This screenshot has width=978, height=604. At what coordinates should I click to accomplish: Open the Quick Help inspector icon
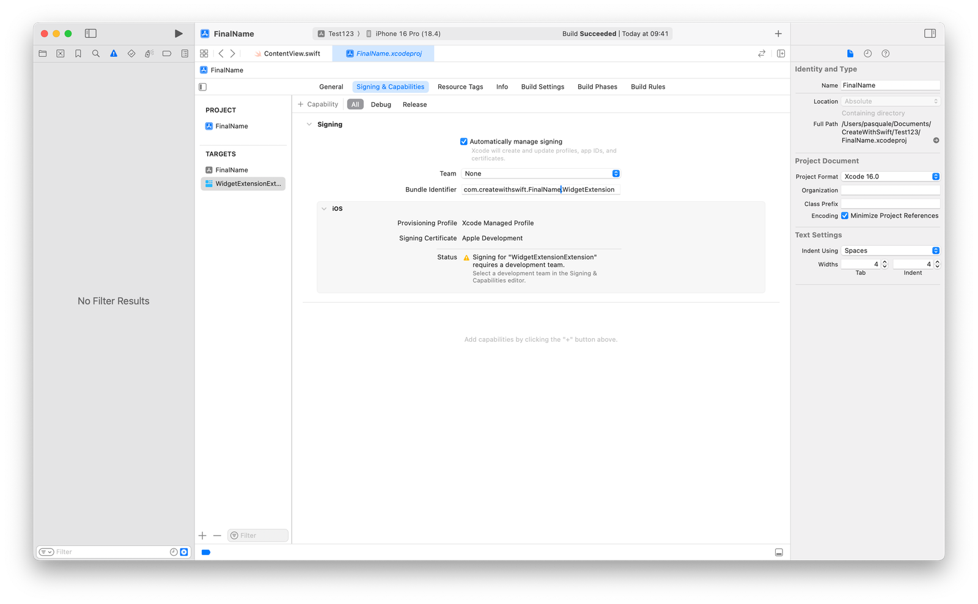tap(884, 53)
